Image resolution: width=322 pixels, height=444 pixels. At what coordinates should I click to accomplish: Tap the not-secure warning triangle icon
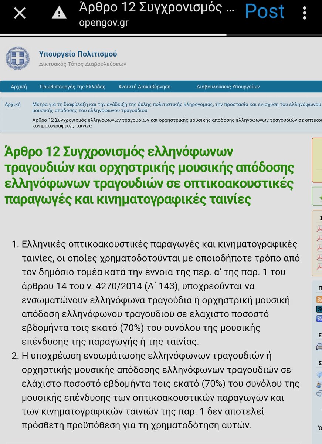coord(59,13)
